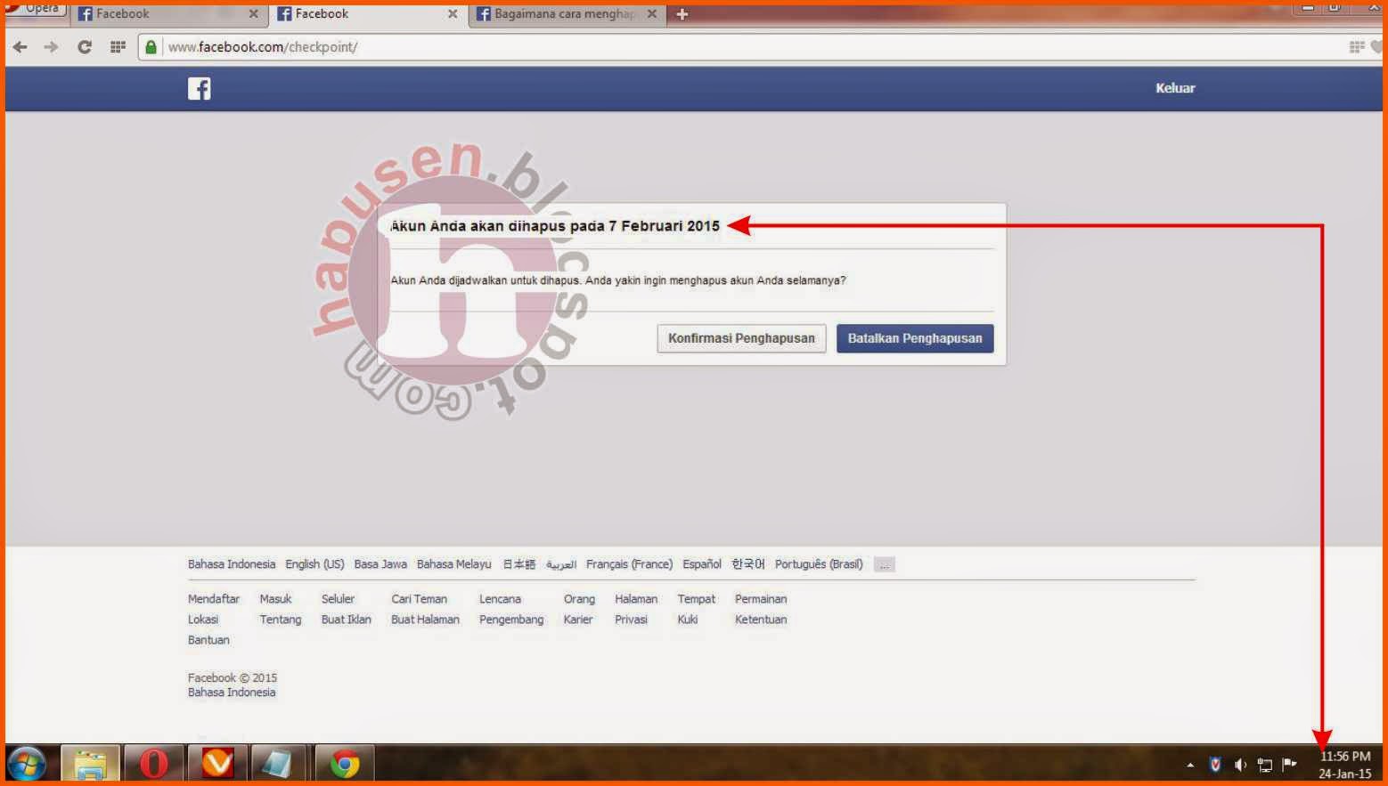Open the Tentang footer link
Viewport: 1388px width, 786px height.
pyautogui.click(x=280, y=620)
